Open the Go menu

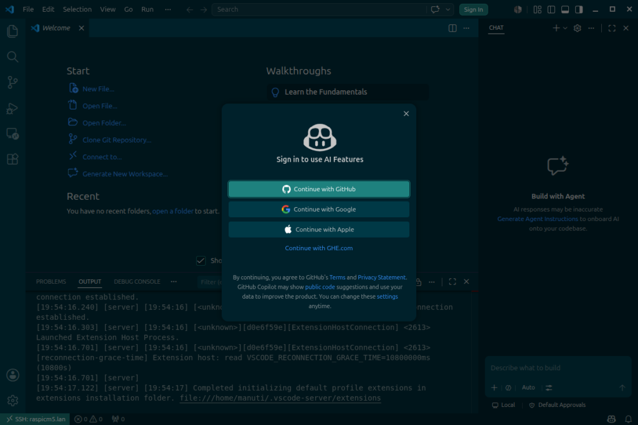[128, 9]
